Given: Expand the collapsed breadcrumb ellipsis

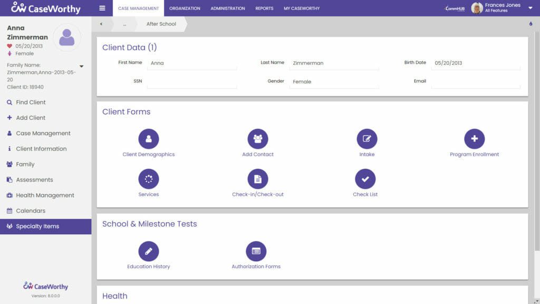Looking at the screenshot, I should point(124,24).
